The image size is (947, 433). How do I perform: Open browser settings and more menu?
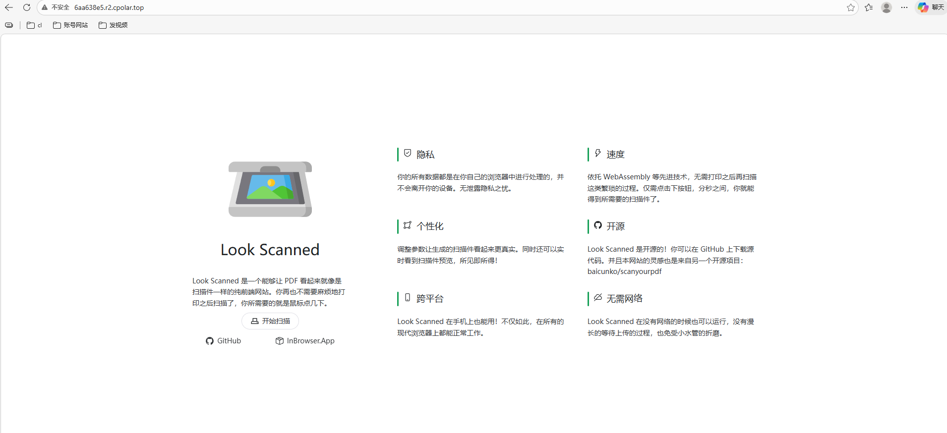904,7
